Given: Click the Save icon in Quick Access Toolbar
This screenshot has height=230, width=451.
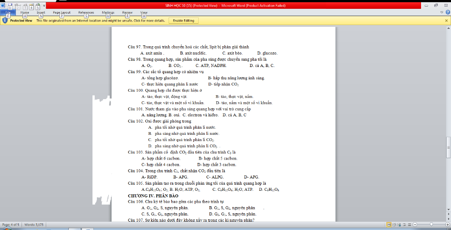Looking at the screenshot, I should coord(10,5).
